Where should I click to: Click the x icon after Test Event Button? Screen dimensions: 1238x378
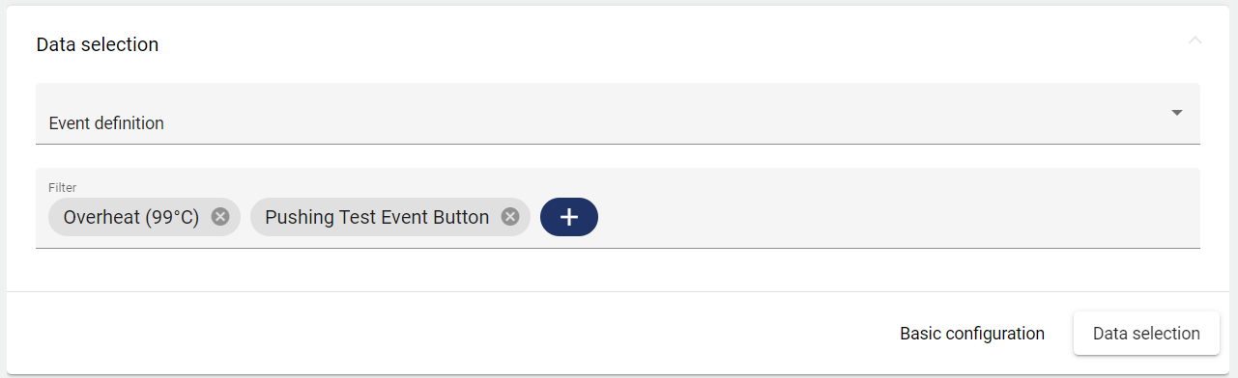click(510, 217)
